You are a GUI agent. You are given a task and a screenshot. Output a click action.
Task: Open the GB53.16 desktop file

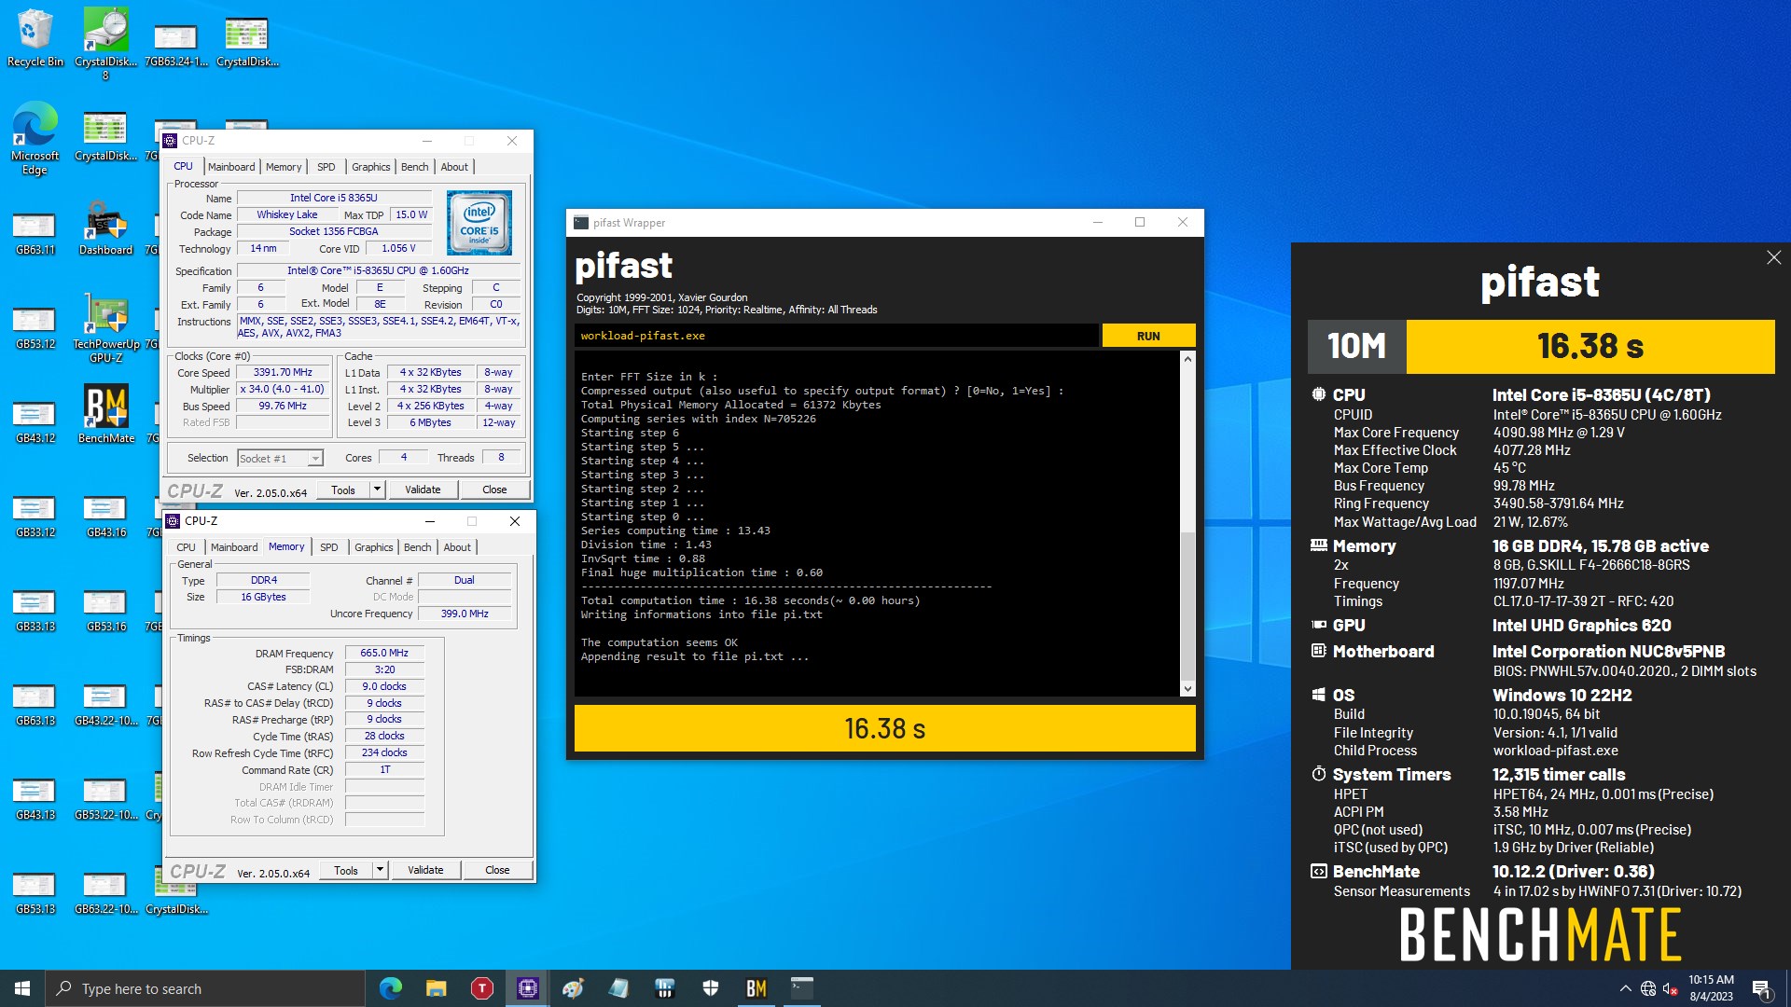tap(105, 610)
